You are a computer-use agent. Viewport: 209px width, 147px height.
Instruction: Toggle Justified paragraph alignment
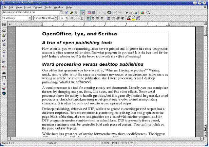102,18
